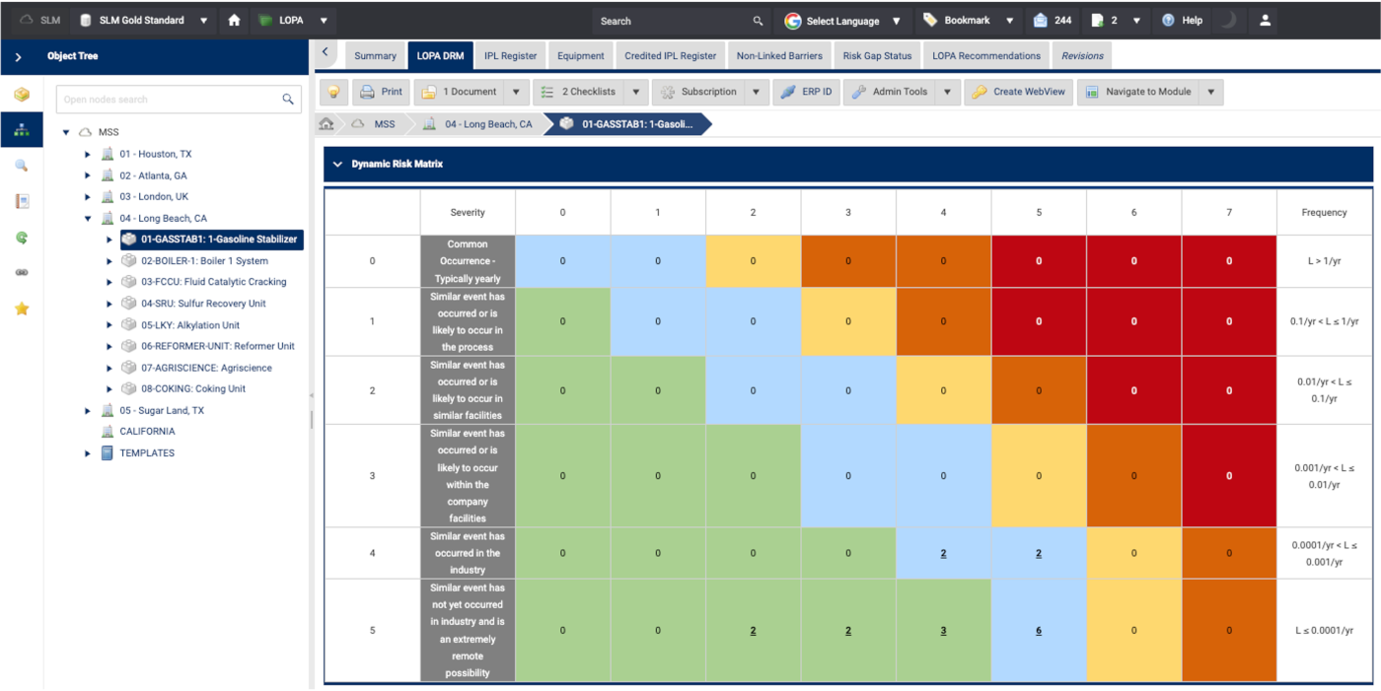Open the user profile icon

coord(1265,21)
